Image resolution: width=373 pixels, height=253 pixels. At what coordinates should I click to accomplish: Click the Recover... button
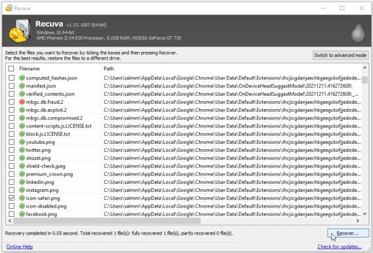[348, 233]
